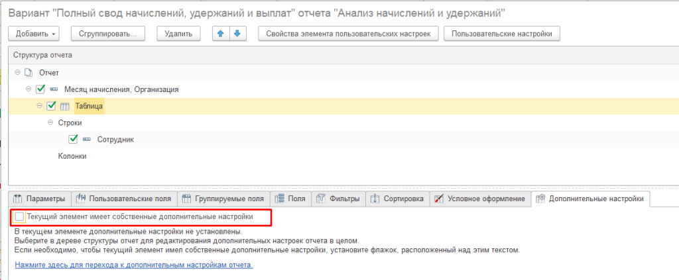The height and width of the screenshot is (280, 679).
Task: Click the grouping icon beside Сотрудник
Action: (86, 140)
